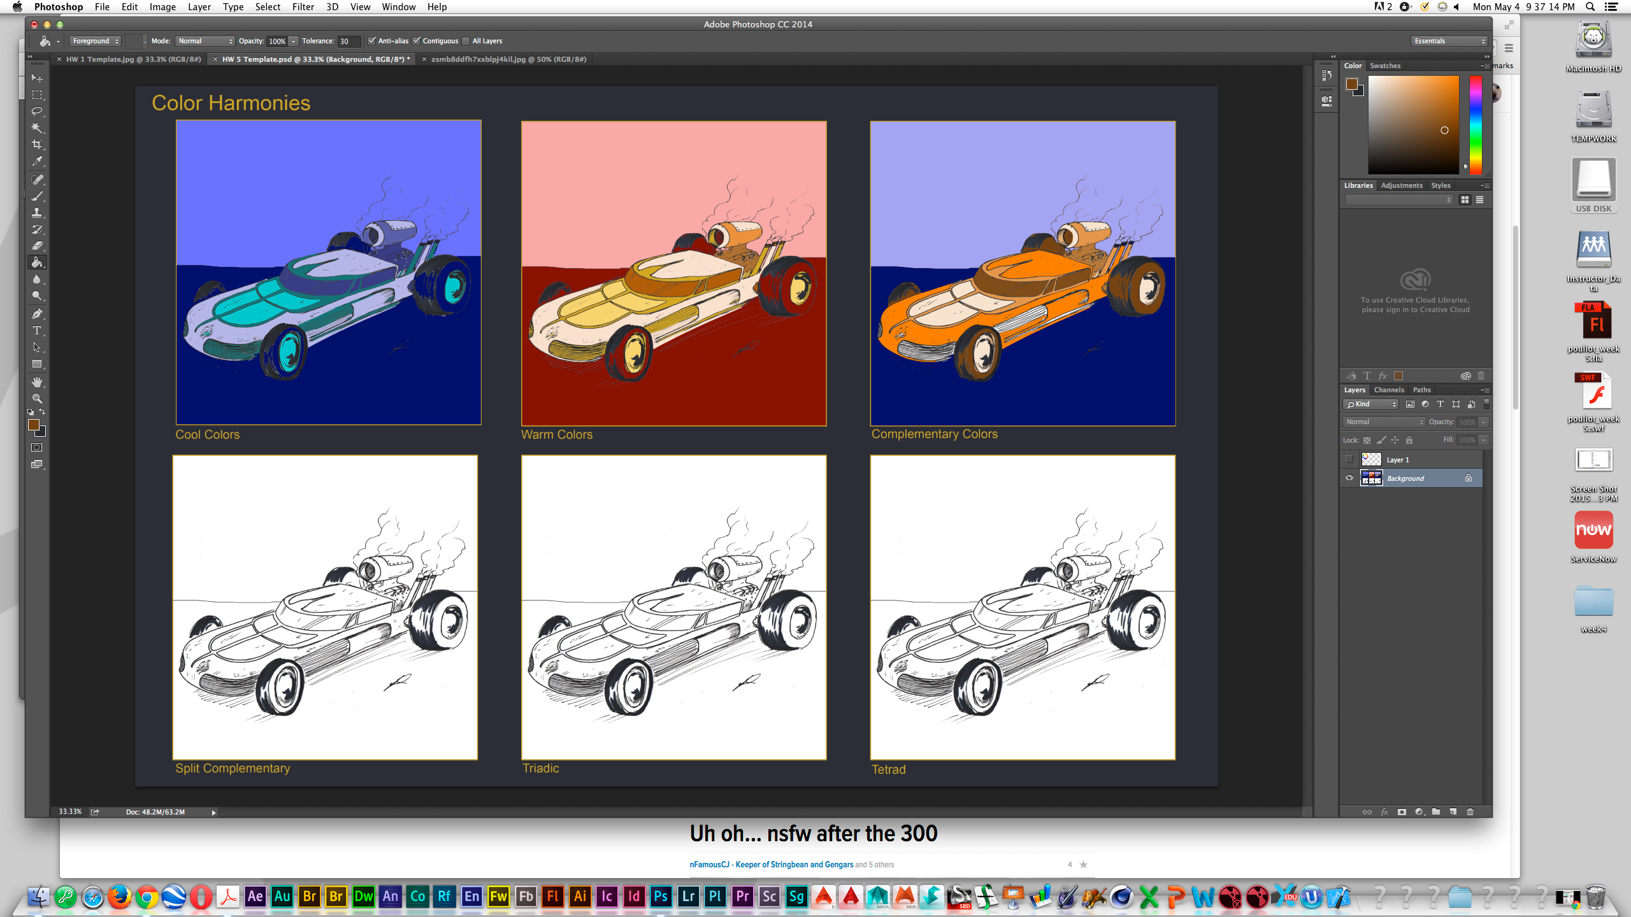Create a new layer in Layers panel
The width and height of the screenshot is (1631, 917).
coord(1453,812)
